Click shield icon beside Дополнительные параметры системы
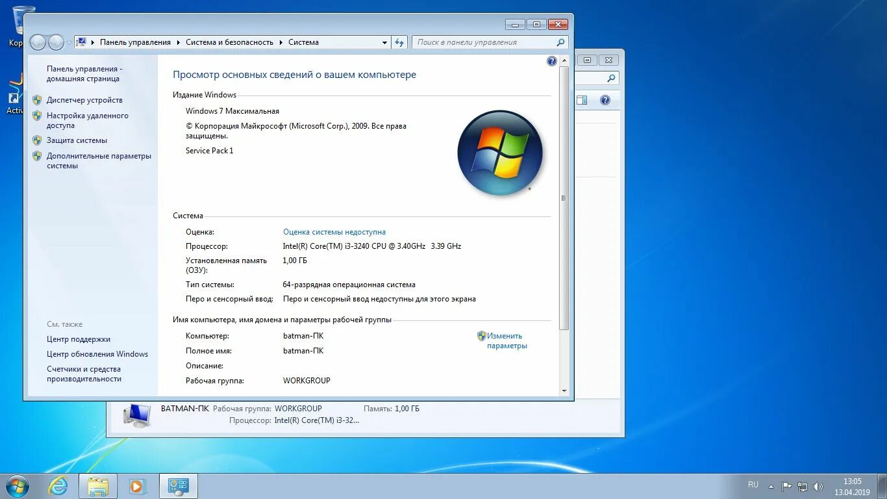This screenshot has width=887, height=499. click(37, 156)
